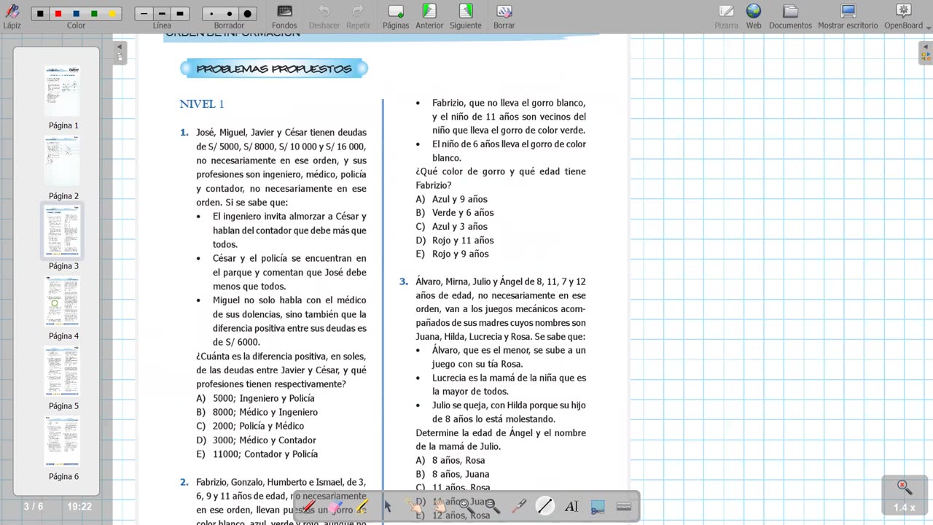Open the Lápiz stylus palette toggle

[x=12, y=15]
